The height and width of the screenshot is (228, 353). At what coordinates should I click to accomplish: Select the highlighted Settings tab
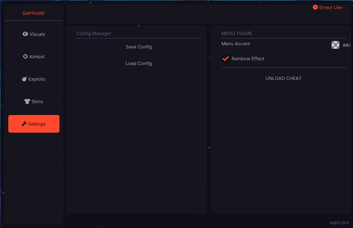pyautogui.click(x=34, y=124)
